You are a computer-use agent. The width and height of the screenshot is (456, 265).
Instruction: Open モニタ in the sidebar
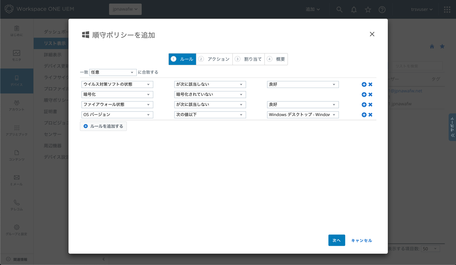(x=17, y=56)
